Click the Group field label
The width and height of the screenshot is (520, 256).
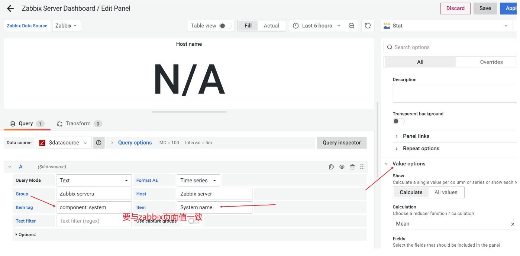point(22,194)
